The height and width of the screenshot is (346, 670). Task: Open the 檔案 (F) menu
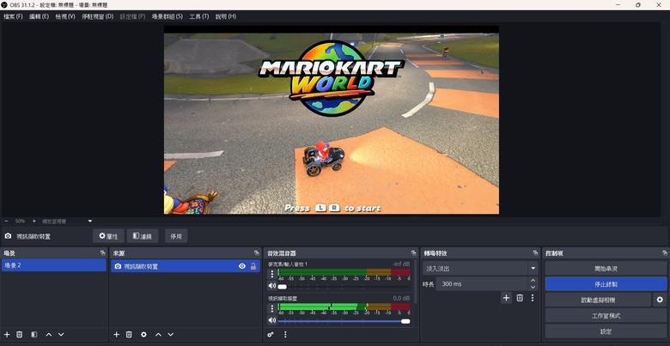[x=13, y=16]
